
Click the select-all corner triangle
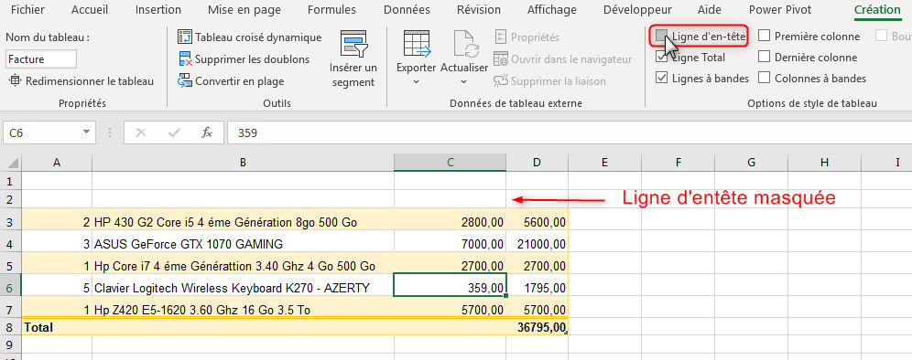[x=14, y=164]
